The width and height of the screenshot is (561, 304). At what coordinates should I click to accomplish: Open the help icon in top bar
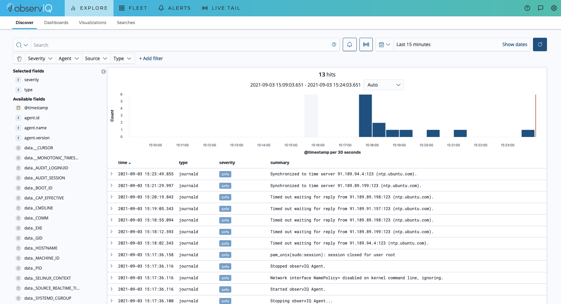pos(527,8)
